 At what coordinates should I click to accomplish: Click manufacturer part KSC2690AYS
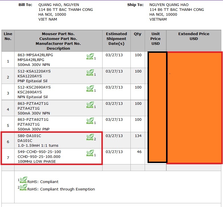pos(30,92)
